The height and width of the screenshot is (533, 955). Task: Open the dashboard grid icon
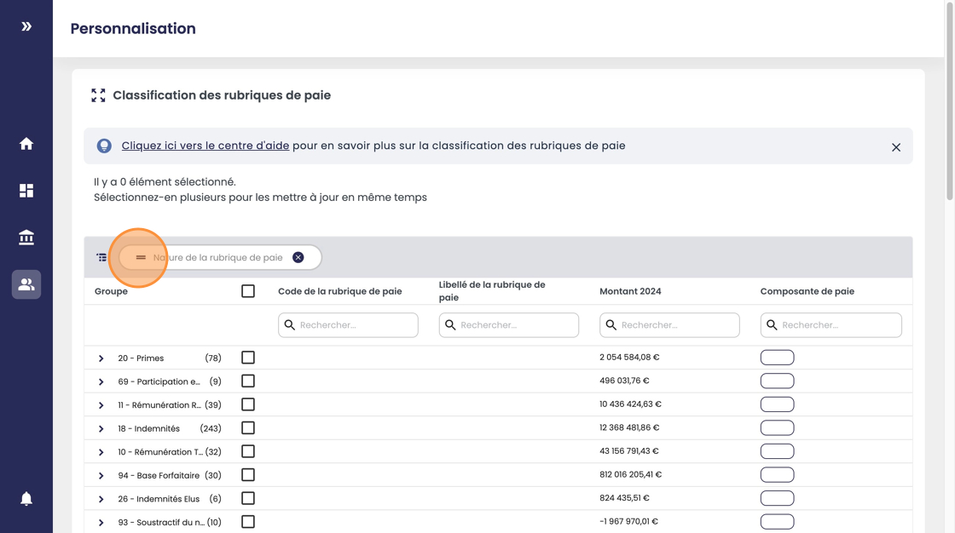[26, 191]
